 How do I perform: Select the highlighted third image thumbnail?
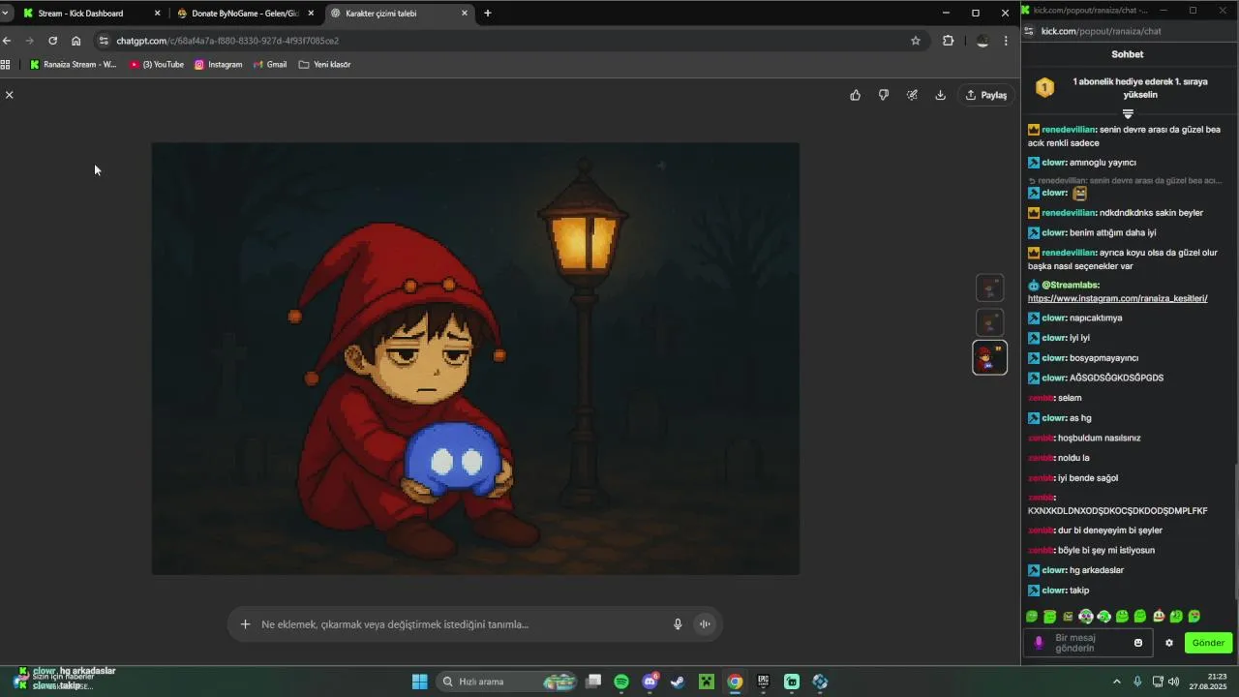[989, 357]
